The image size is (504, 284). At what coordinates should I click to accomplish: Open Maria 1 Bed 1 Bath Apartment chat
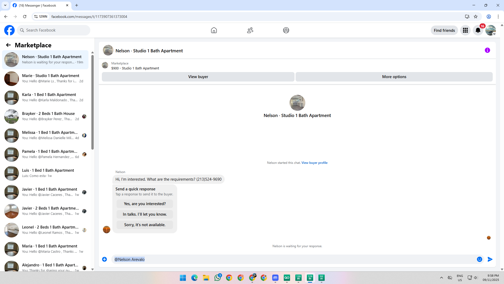click(x=45, y=249)
